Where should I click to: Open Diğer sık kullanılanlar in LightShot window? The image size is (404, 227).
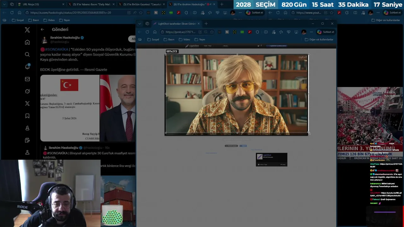319,39
